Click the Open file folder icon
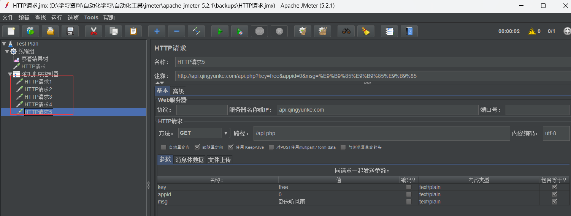This screenshot has height=216, width=571. tap(51, 31)
